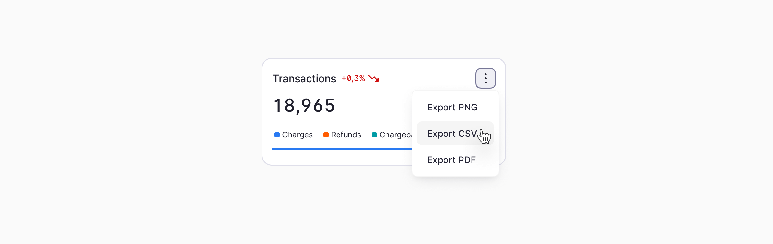Click the letters PDF in the export menu
The height and width of the screenshot is (244, 773).
pos(467,160)
